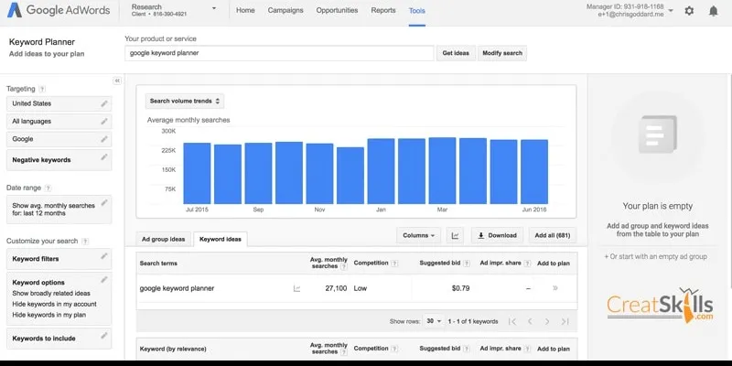Screen dimensions: 732x366
Task: Open the Campaigns menu
Action: point(285,10)
